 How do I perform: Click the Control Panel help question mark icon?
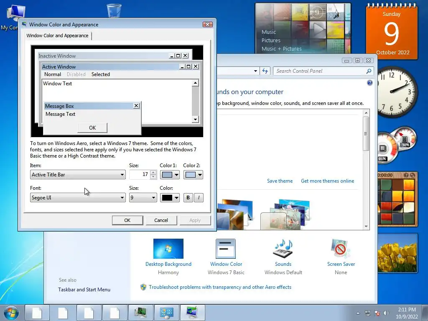[x=369, y=83]
